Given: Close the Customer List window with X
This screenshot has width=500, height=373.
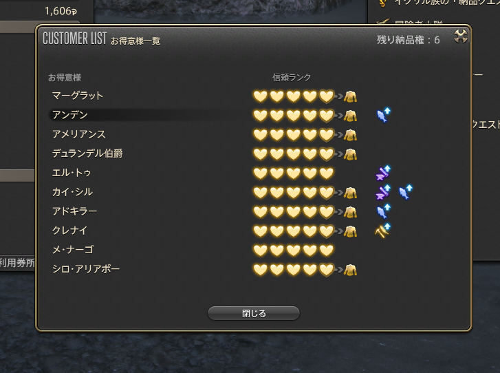Looking at the screenshot, I should pos(461,36).
